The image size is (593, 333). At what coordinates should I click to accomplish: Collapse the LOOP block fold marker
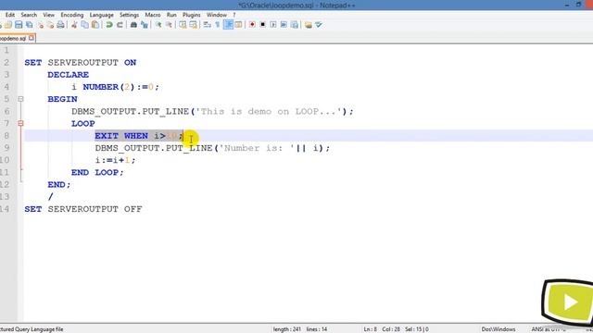click(x=20, y=123)
